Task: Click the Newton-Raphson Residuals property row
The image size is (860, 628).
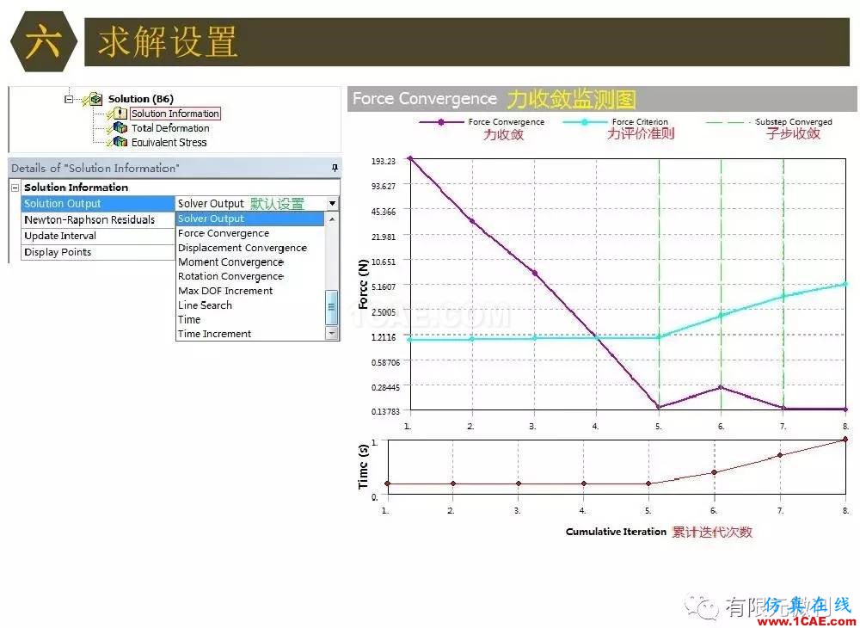Action: point(98,220)
